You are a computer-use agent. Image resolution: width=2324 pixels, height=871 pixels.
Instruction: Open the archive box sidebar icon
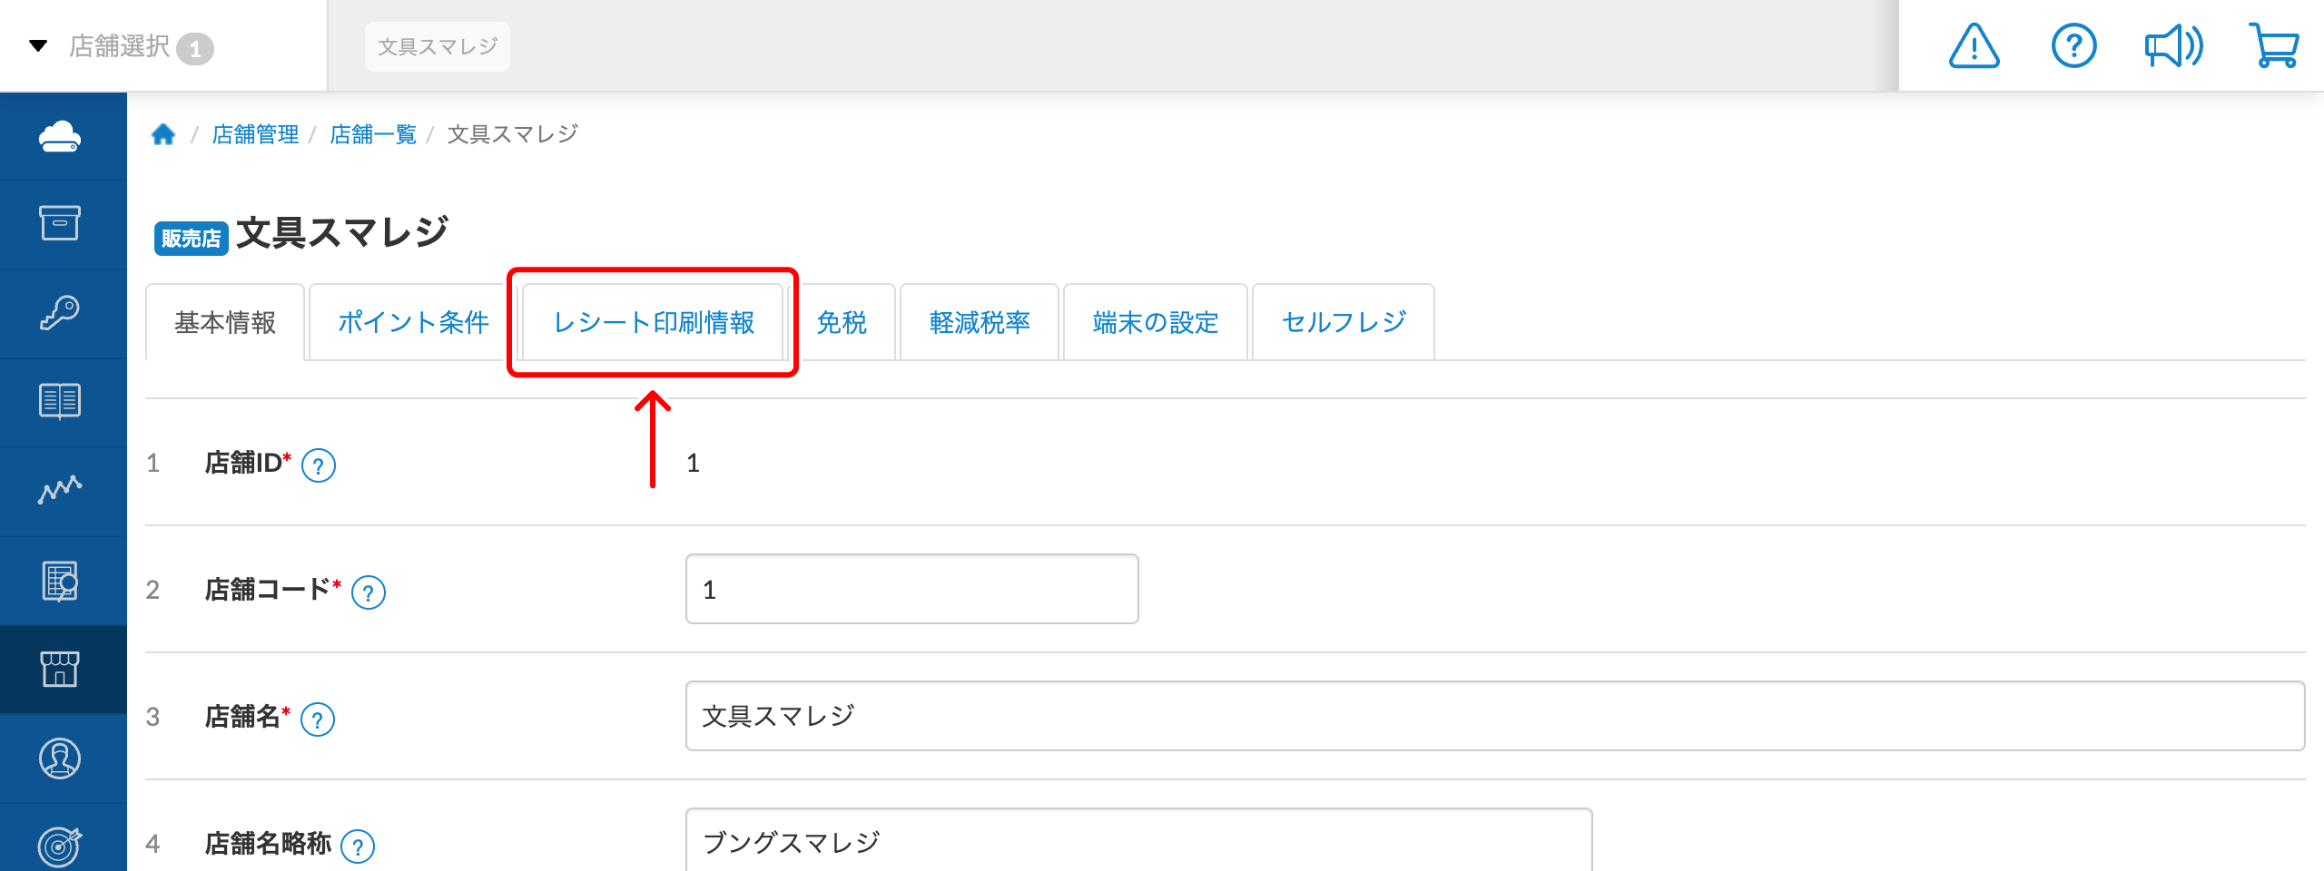[x=60, y=223]
